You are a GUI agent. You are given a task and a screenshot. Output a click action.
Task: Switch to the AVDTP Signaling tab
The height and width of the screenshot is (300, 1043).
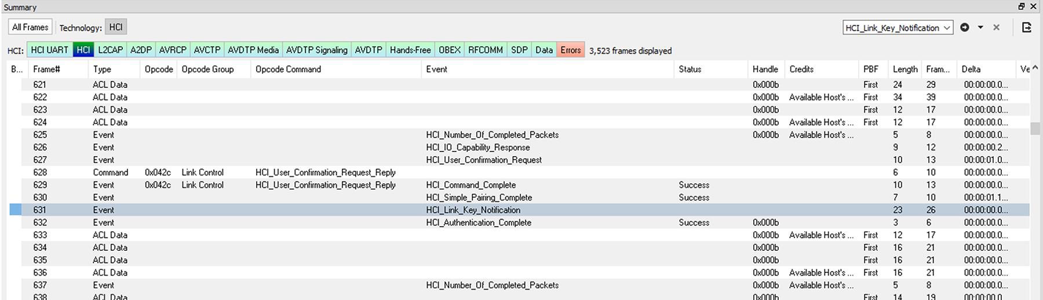pyautogui.click(x=317, y=50)
